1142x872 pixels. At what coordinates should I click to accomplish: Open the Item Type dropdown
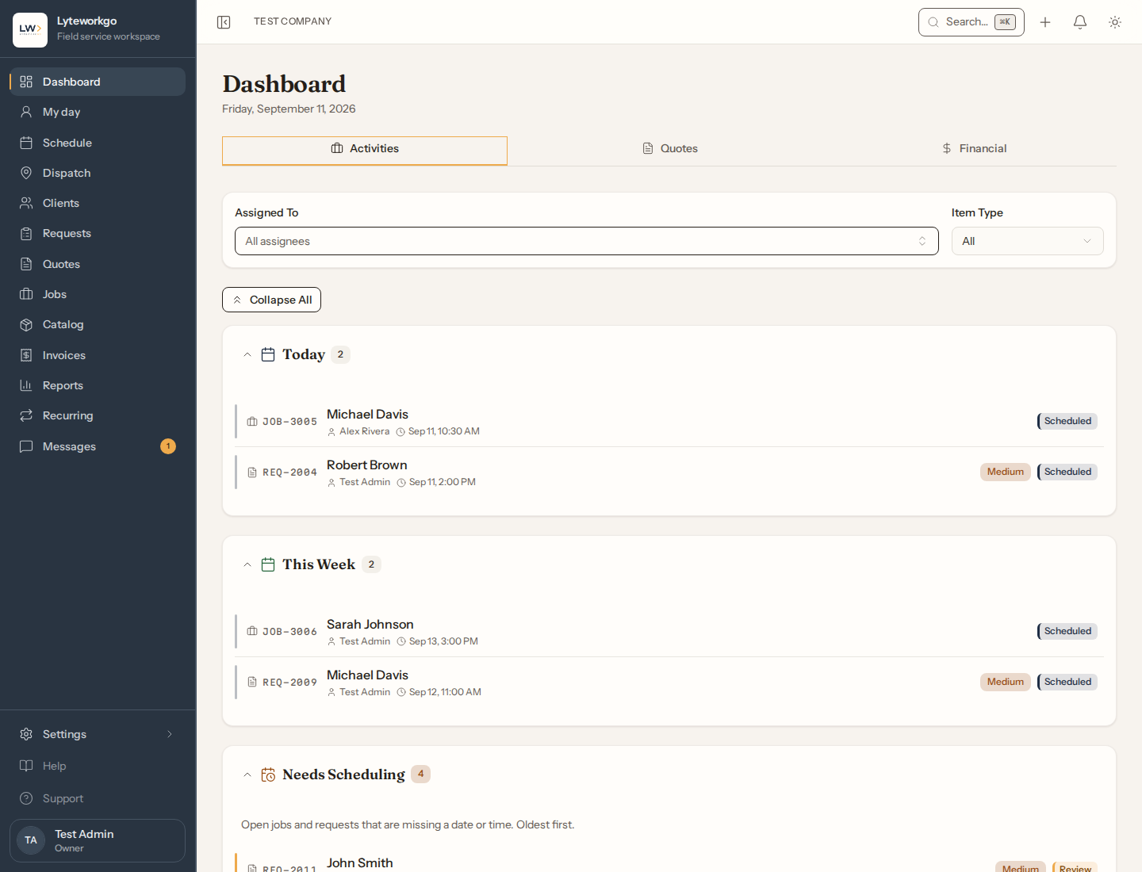[x=1027, y=241]
